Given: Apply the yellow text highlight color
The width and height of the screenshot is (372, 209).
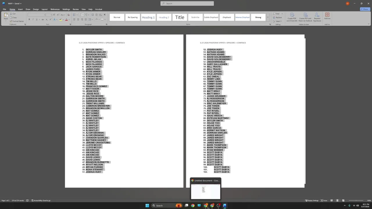Looking at the screenshot, I should (x=60, y=19).
